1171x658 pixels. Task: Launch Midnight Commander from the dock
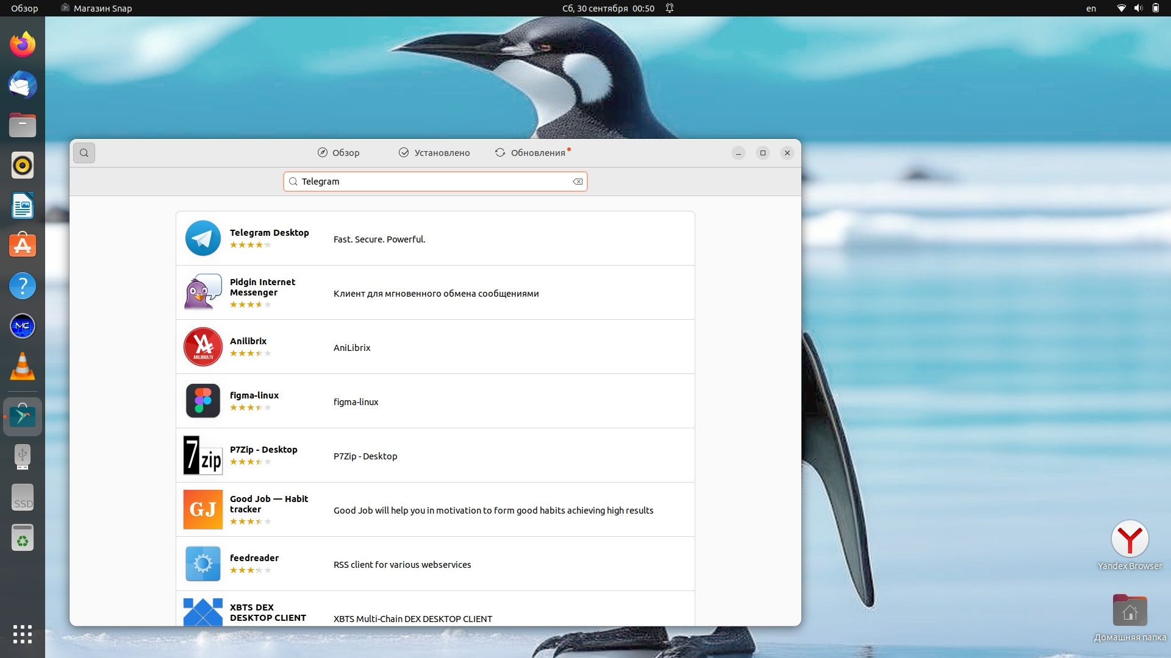tap(23, 326)
